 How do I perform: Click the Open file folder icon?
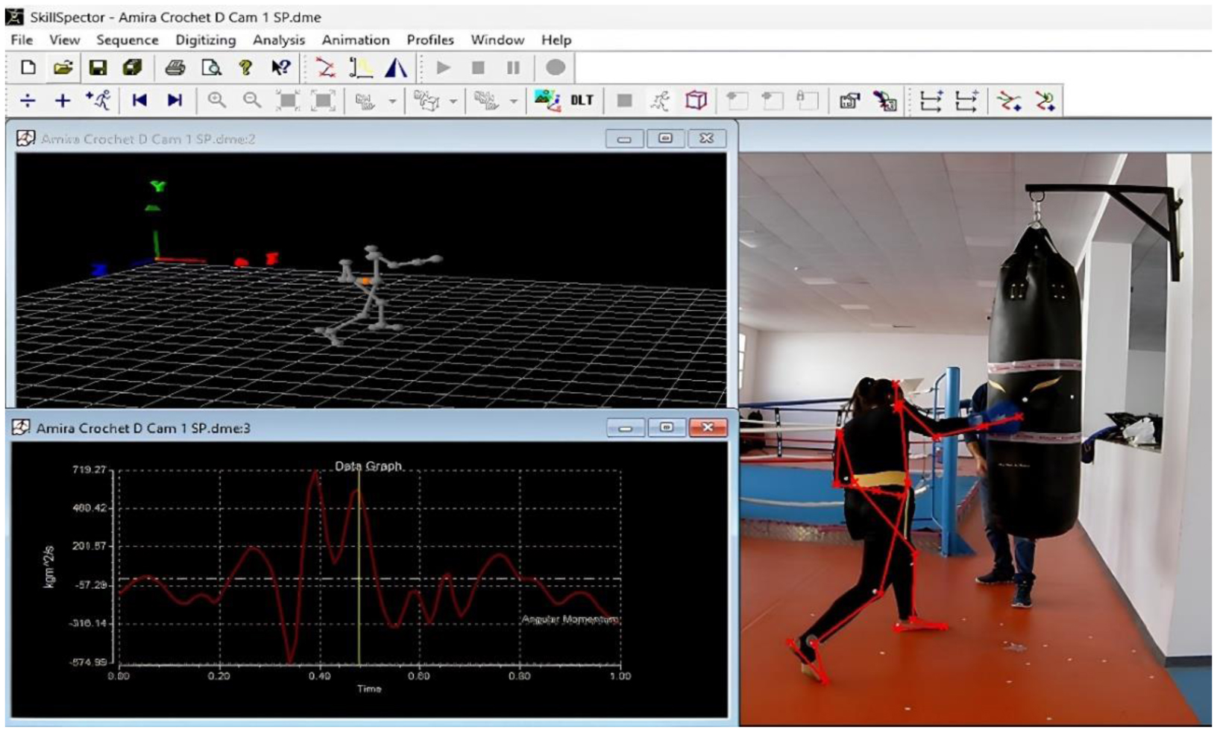(63, 68)
